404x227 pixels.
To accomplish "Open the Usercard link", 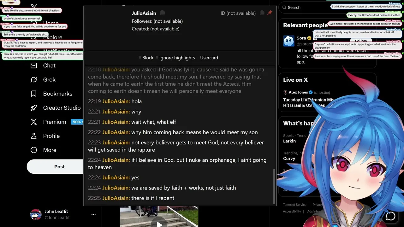I will [x=209, y=58].
